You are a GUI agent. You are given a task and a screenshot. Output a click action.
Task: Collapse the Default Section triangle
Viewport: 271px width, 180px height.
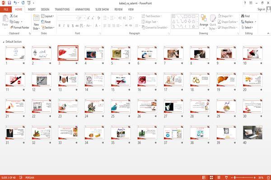coord(4,42)
